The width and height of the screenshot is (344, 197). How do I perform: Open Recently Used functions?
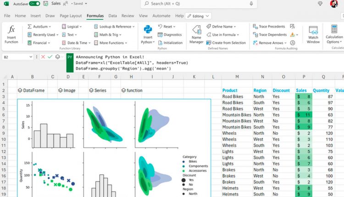click(43, 35)
